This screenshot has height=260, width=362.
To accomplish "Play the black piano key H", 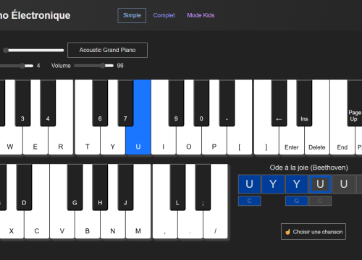I will (x=100, y=188).
